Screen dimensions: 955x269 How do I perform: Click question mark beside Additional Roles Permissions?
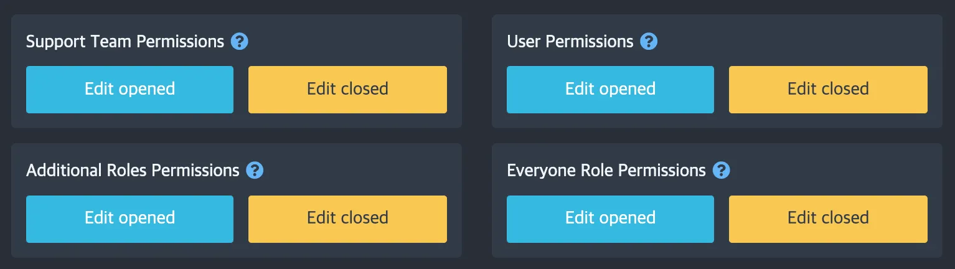255,171
